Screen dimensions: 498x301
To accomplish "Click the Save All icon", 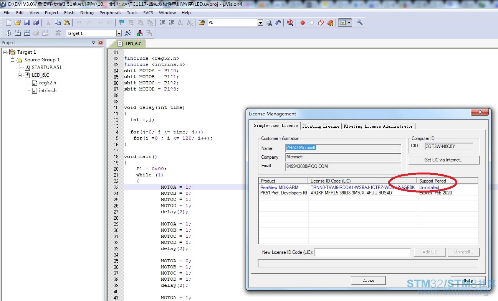I will [x=36, y=23].
